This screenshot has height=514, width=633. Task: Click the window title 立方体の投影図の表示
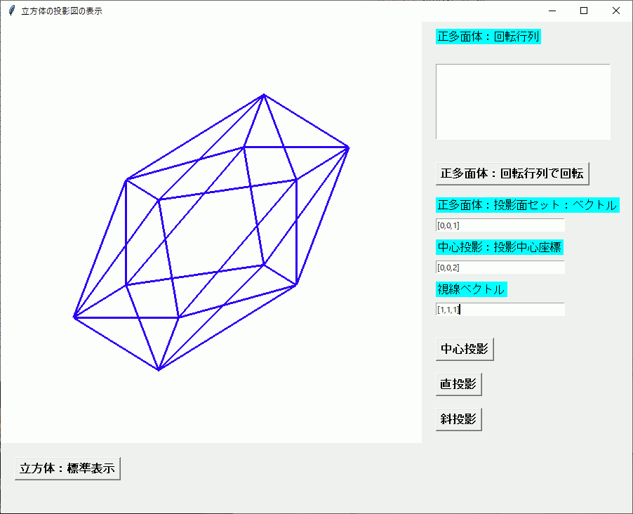pyautogui.click(x=62, y=11)
